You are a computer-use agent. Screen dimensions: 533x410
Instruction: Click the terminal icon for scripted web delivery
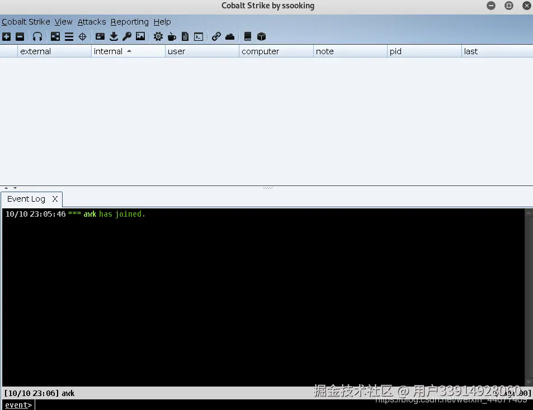[199, 36]
